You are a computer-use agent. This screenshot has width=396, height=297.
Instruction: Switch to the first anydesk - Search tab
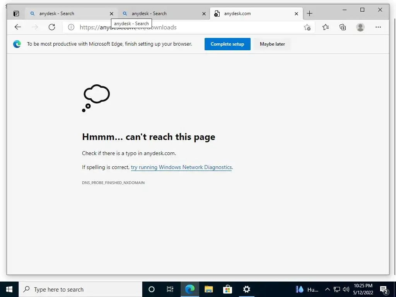(68, 14)
